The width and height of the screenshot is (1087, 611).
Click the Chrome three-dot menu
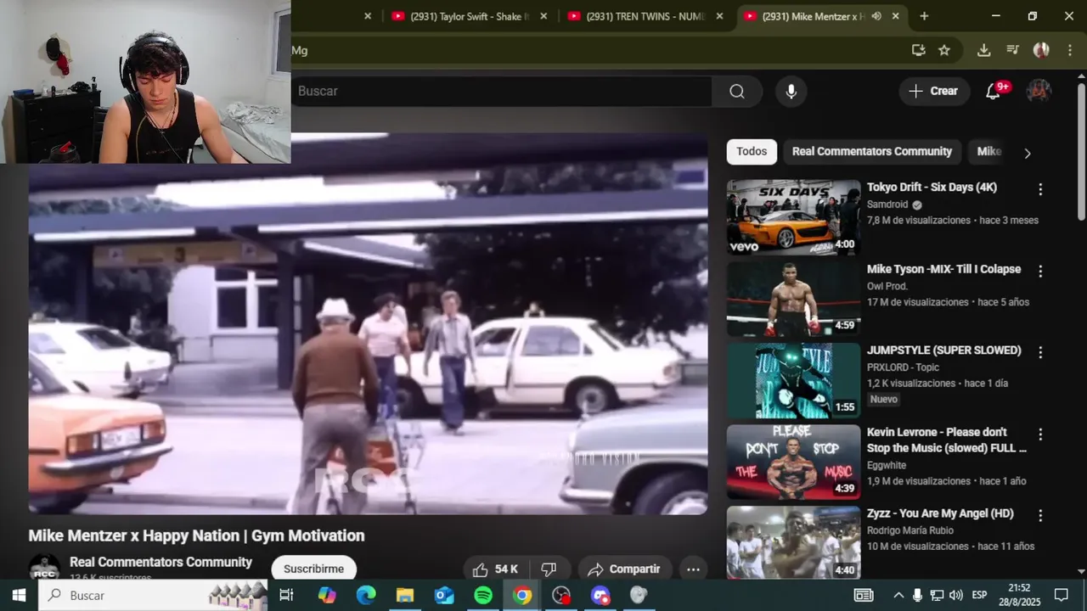[x=1069, y=50]
